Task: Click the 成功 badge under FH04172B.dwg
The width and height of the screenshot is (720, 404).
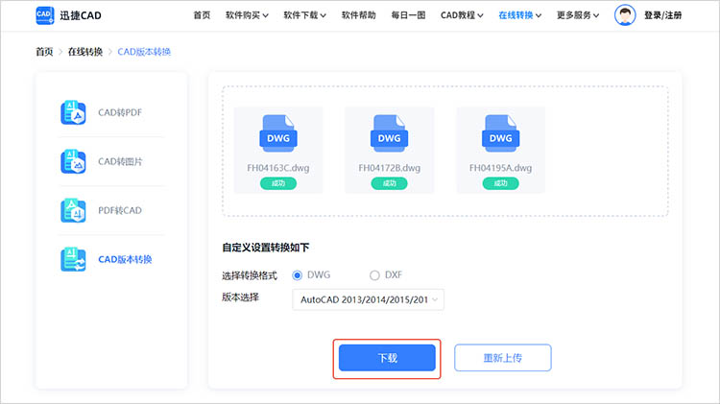Action: pyautogui.click(x=390, y=183)
